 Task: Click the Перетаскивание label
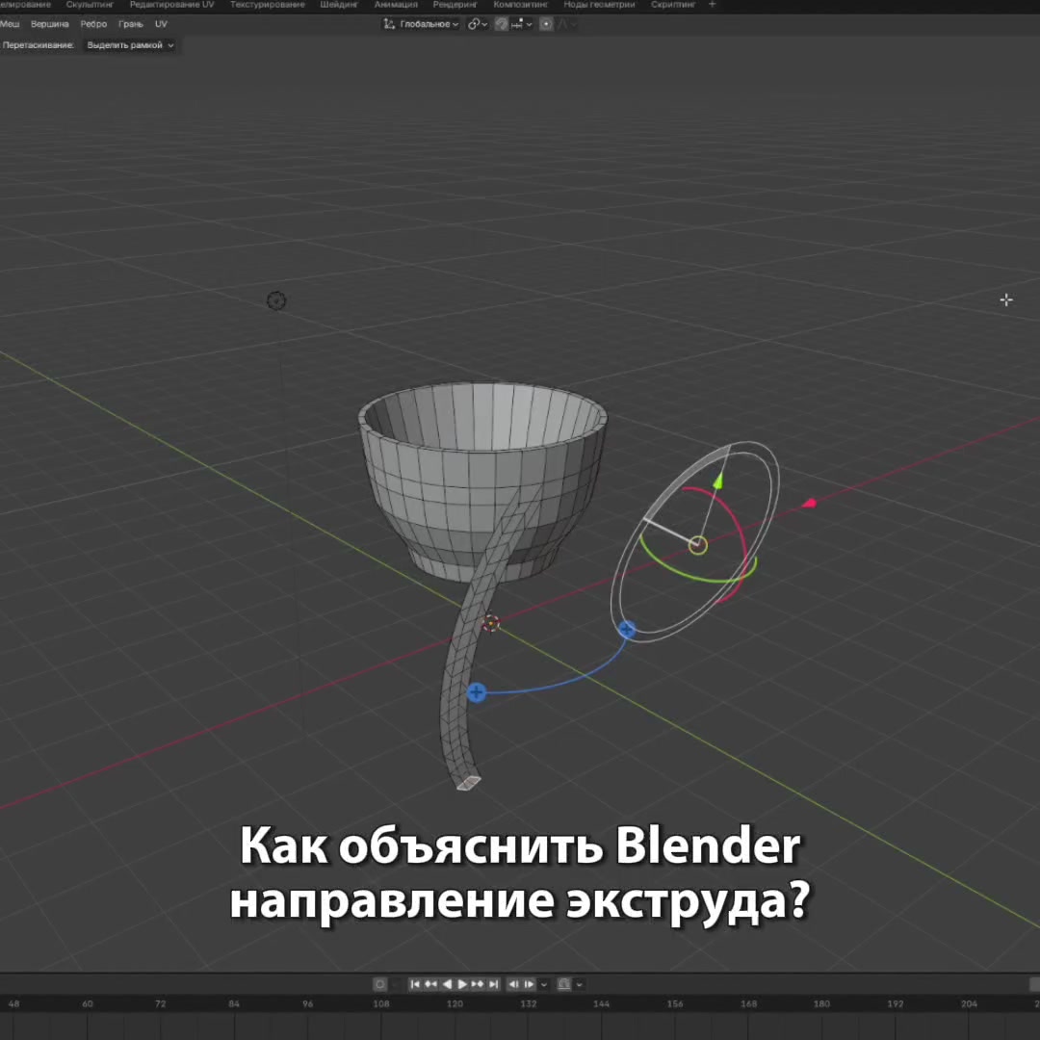pos(38,45)
